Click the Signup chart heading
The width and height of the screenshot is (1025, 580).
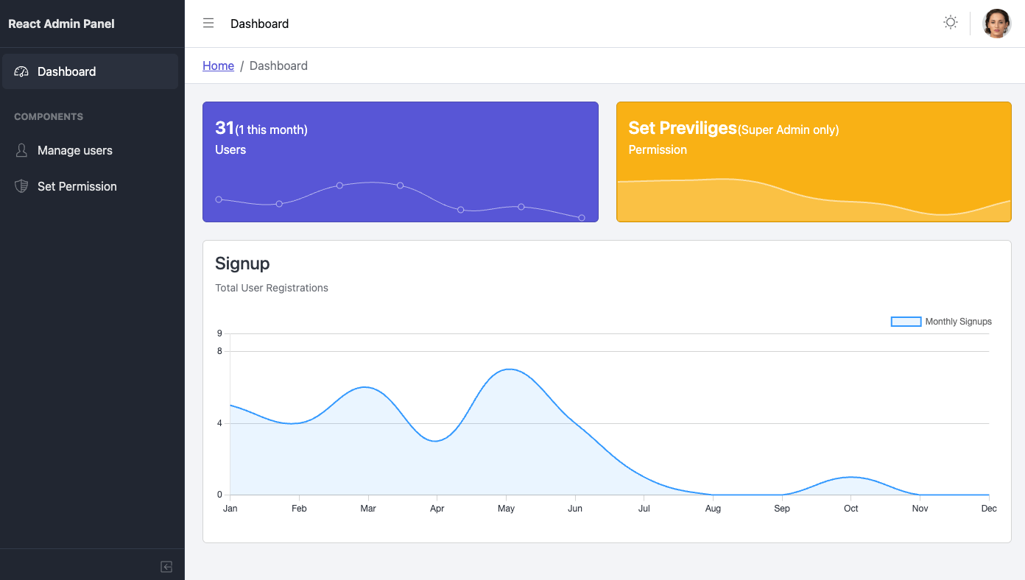pos(242,264)
